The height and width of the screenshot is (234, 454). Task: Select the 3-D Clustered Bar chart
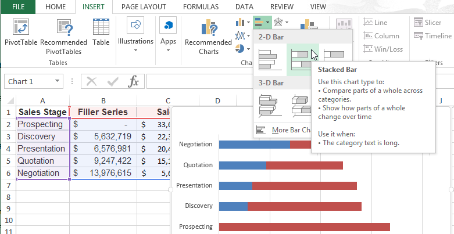[271, 105]
